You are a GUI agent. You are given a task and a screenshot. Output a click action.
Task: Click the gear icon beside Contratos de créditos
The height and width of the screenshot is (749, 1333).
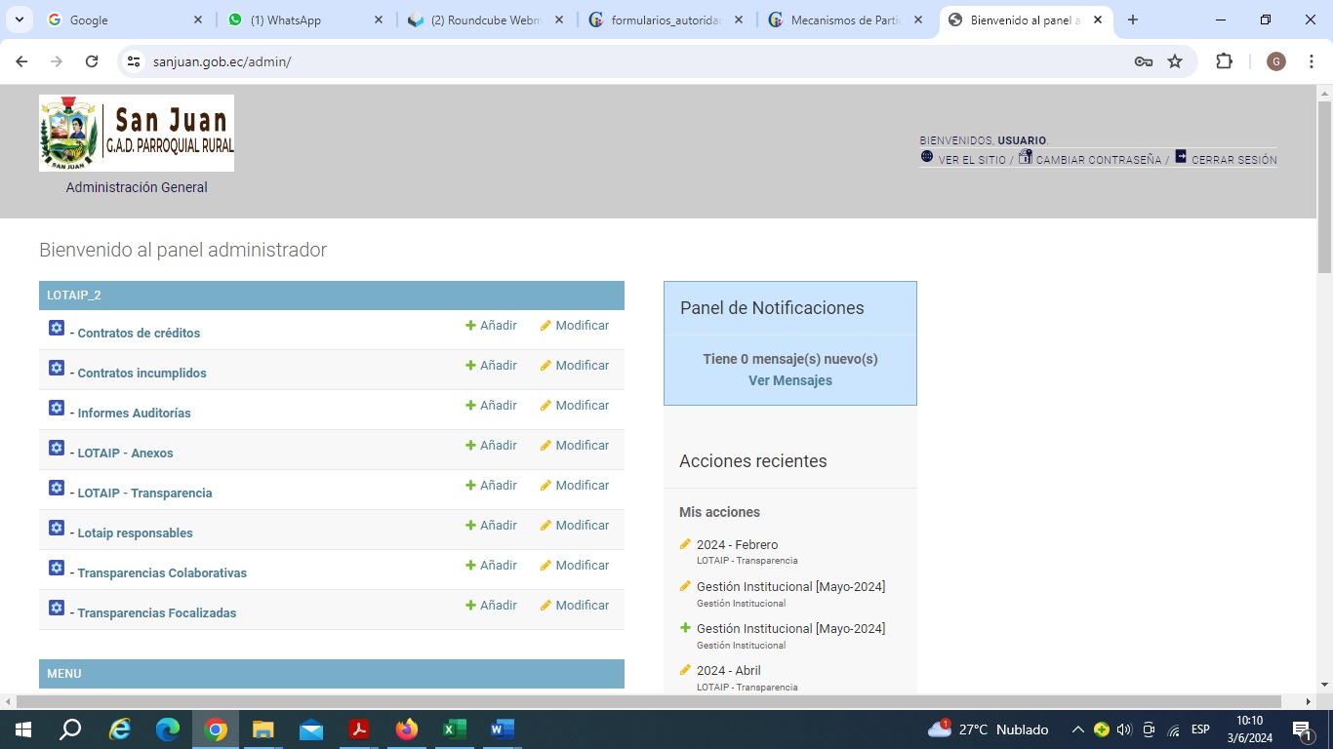(57, 328)
